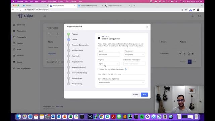The height and width of the screenshot is (121, 215).
Task: Open the History menu
Action: [43, 1]
